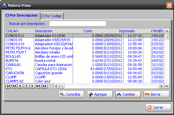Click the Cerrar button
Viewport: 174px width, 115px height.
click(x=158, y=107)
